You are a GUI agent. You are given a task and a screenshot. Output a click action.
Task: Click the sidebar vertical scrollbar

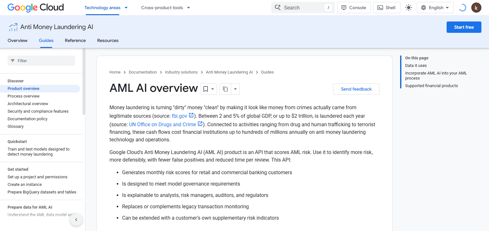tap(84, 81)
